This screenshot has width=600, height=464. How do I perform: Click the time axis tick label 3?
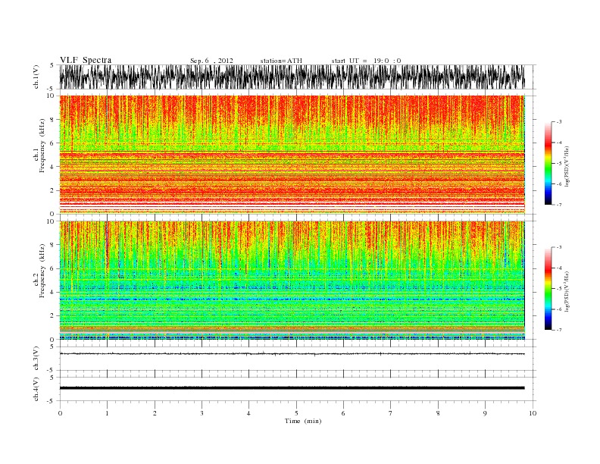(202, 413)
